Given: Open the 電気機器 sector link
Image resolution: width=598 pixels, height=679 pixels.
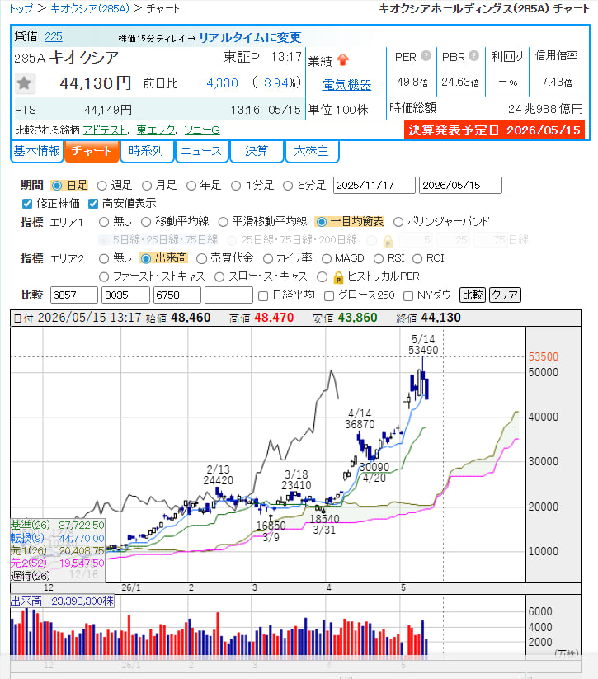Looking at the screenshot, I should [347, 85].
